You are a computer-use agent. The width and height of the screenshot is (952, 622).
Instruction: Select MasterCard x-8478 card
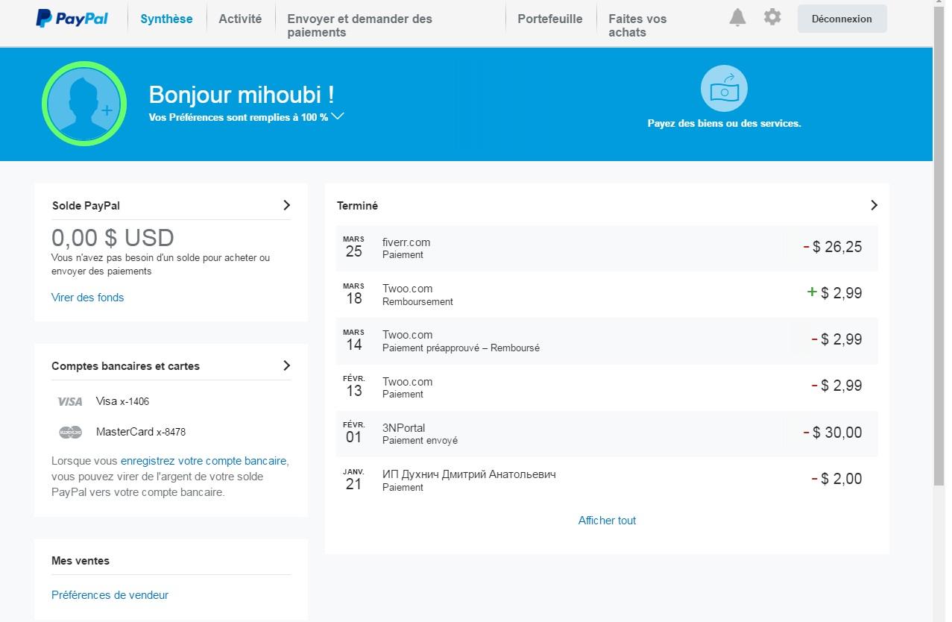pos(141,432)
